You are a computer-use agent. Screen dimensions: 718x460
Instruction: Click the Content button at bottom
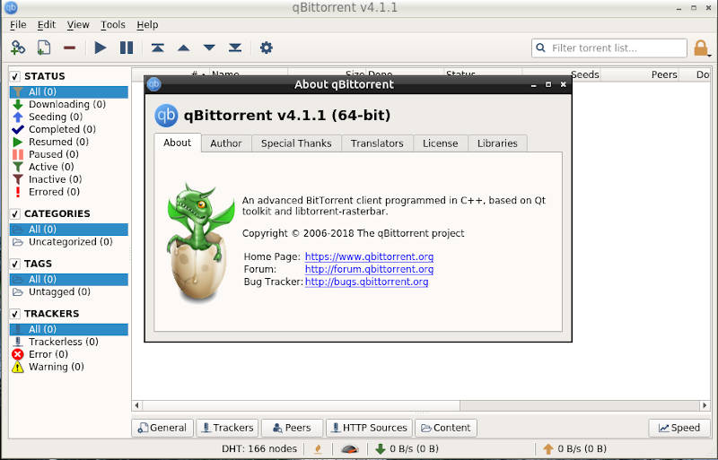click(x=446, y=428)
